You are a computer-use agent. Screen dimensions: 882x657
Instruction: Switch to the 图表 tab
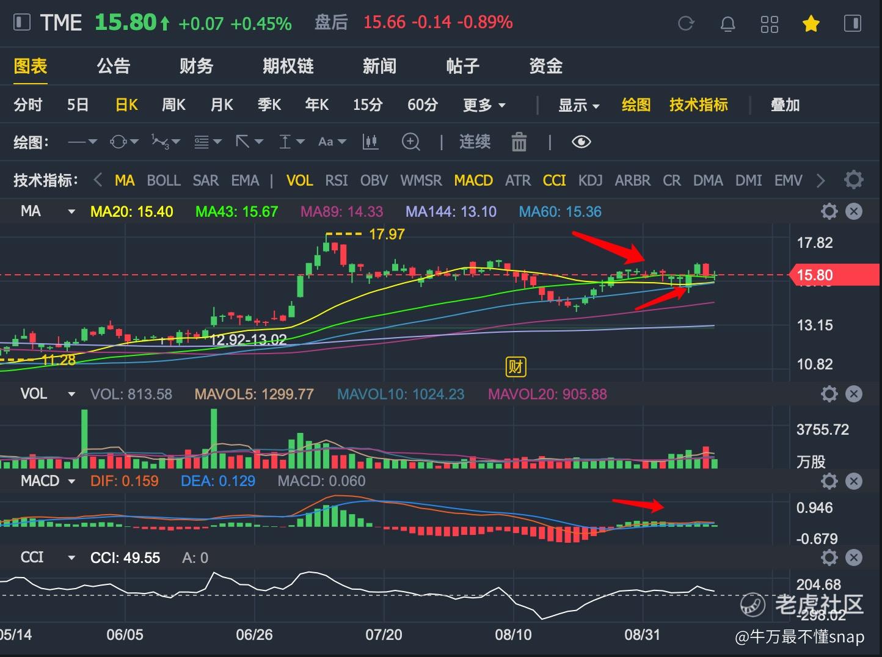point(31,66)
